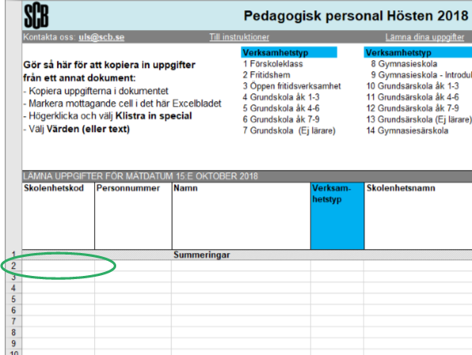Select the blue Verksamhetstyp column header
Screen dimensions: 472x355
point(337,216)
